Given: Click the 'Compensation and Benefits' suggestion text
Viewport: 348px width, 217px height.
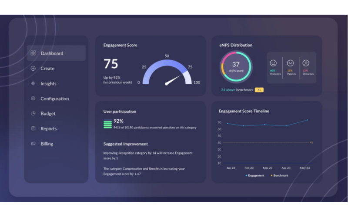Looking at the screenshot, I should coord(144,171).
